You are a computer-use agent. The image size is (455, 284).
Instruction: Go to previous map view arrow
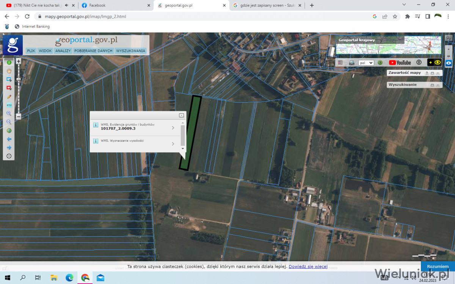coord(9,139)
